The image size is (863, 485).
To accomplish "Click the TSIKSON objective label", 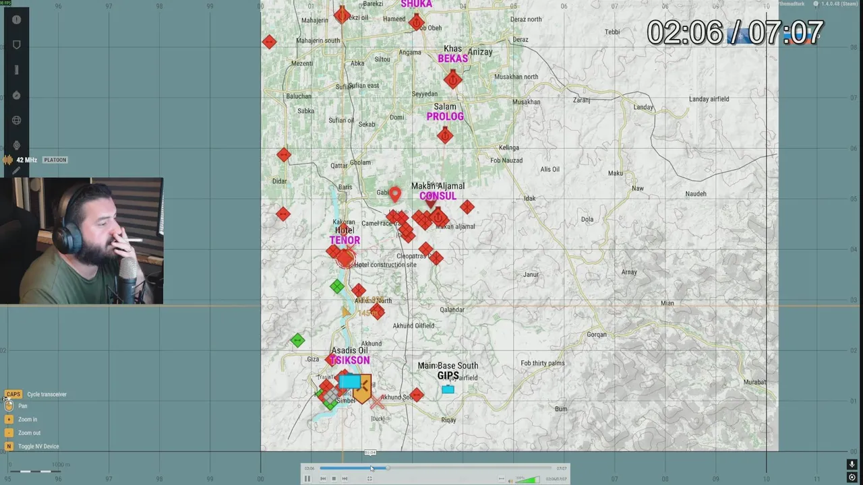I will click(x=350, y=360).
